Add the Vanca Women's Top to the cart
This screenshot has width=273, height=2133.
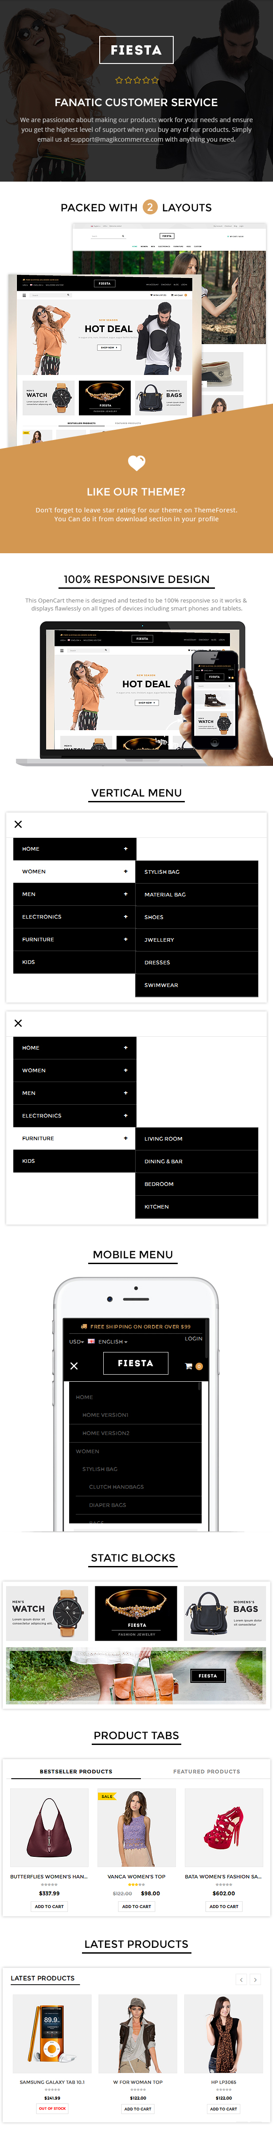[136, 1906]
